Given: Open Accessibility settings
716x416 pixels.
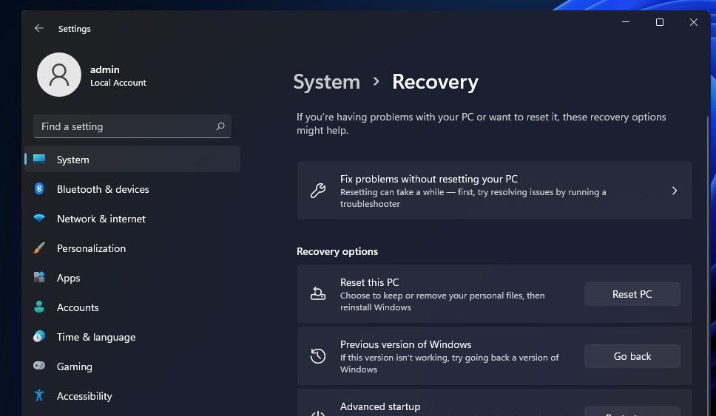Looking at the screenshot, I should pos(132,396).
